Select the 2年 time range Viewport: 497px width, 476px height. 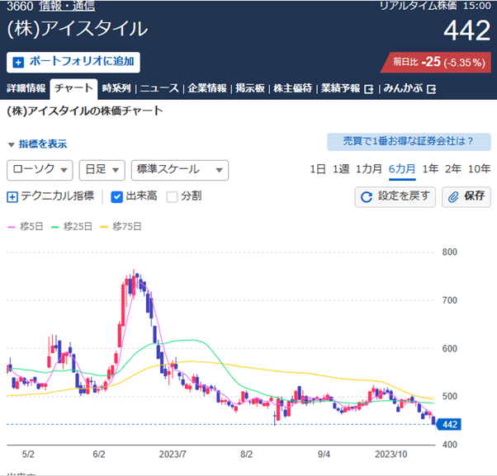click(x=453, y=169)
